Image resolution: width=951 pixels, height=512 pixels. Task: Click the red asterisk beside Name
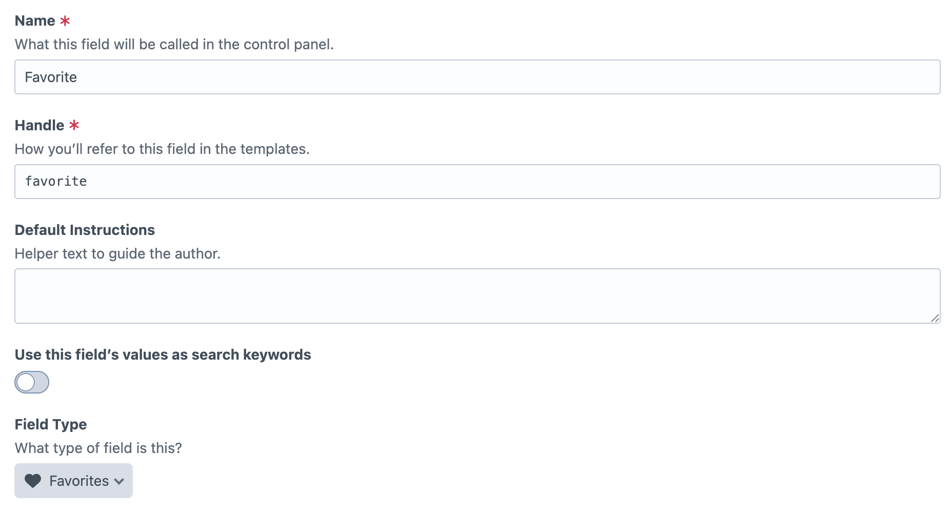coord(65,21)
